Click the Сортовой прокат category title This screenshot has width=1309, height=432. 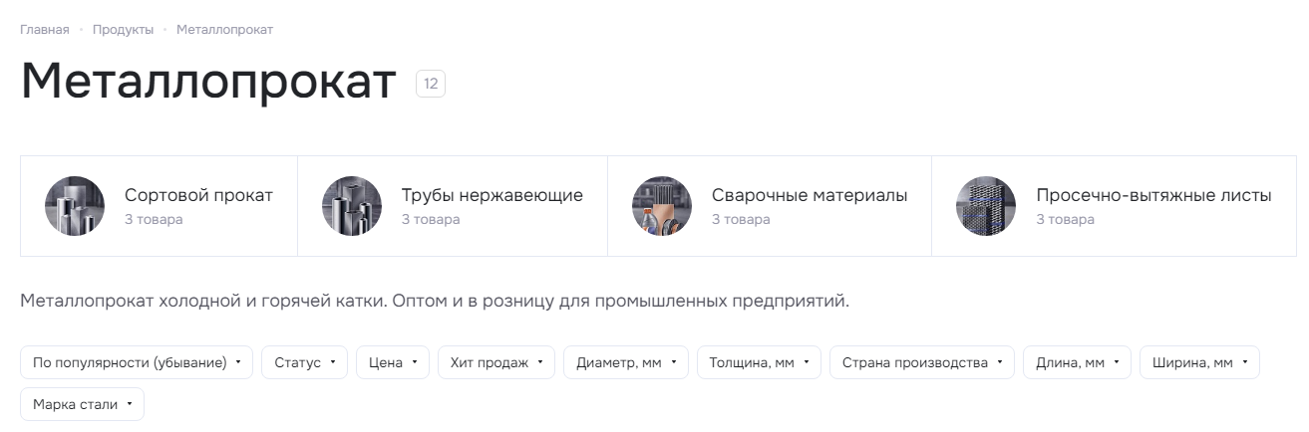point(198,195)
